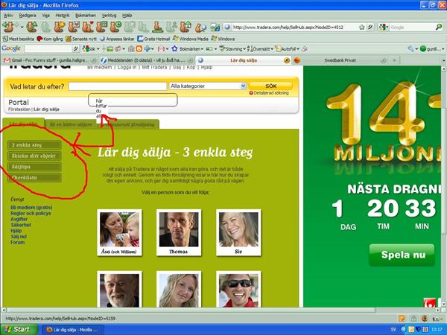This screenshot has height=335, width=447.
Task: Open the Checklista sidebar button
Action: [34, 177]
